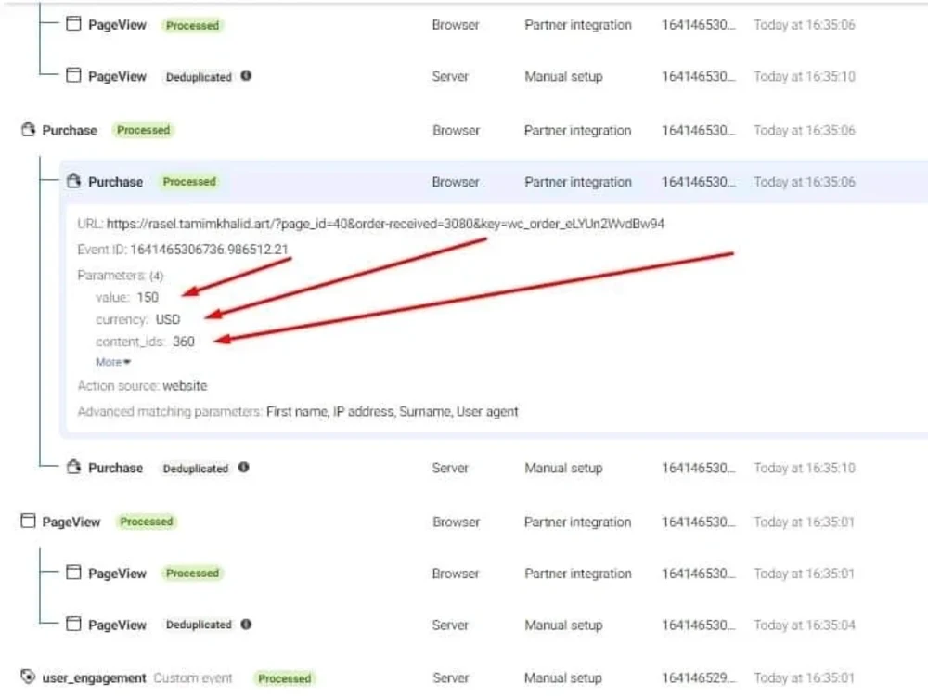Click Processed badge on user_engagement row

pyautogui.click(x=285, y=678)
